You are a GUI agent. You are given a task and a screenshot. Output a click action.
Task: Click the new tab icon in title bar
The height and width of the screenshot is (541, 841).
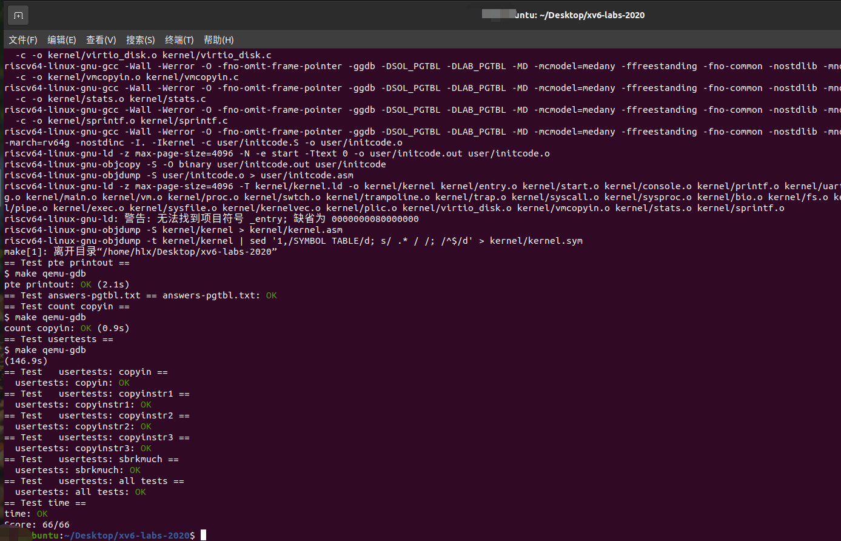coord(18,16)
